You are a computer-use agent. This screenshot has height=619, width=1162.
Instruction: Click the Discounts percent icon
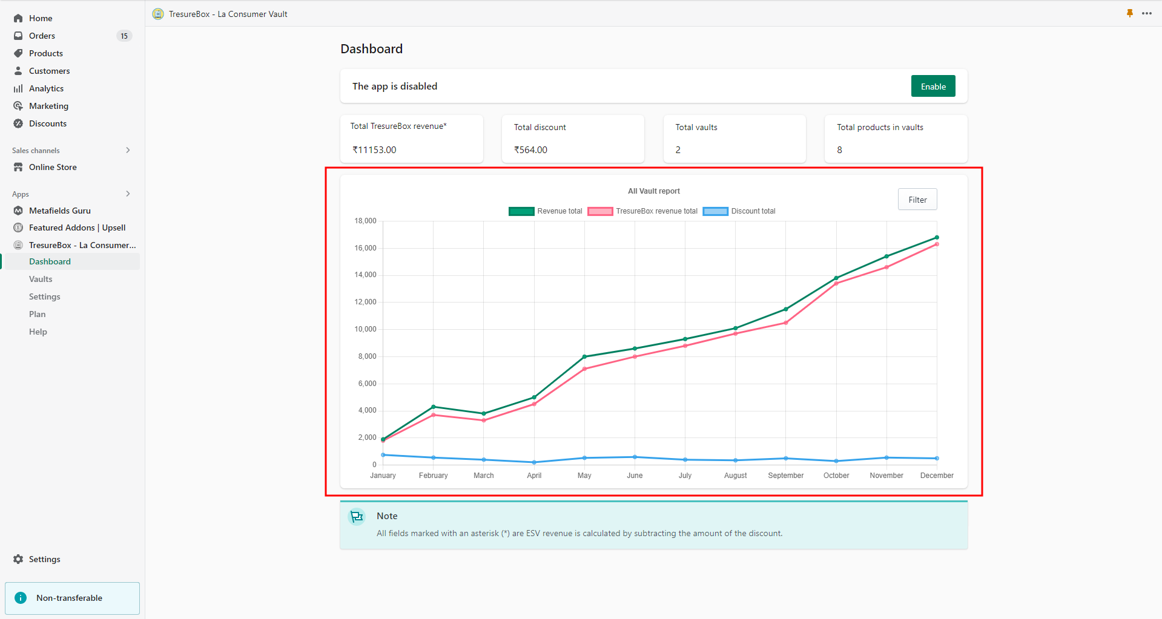pyautogui.click(x=18, y=123)
